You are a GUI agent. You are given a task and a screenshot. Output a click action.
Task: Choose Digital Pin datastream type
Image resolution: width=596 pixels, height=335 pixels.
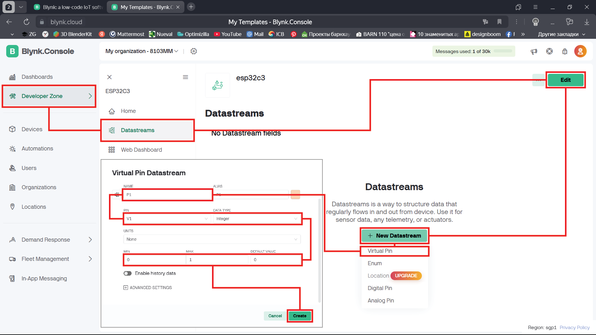tap(380, 288)
